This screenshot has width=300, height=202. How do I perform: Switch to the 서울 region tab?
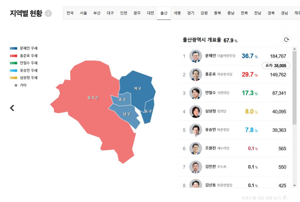(x=83, y=13)
